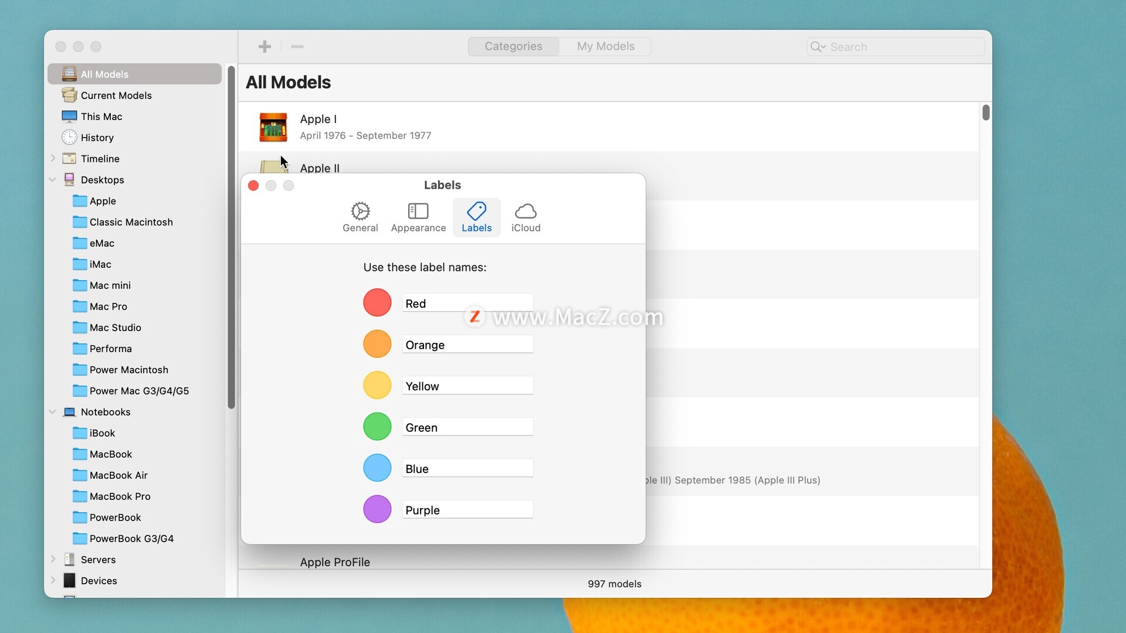This screenshot has width=1126, height=633.
Task: Click the purple label color circle
Action: click(377, 509)
